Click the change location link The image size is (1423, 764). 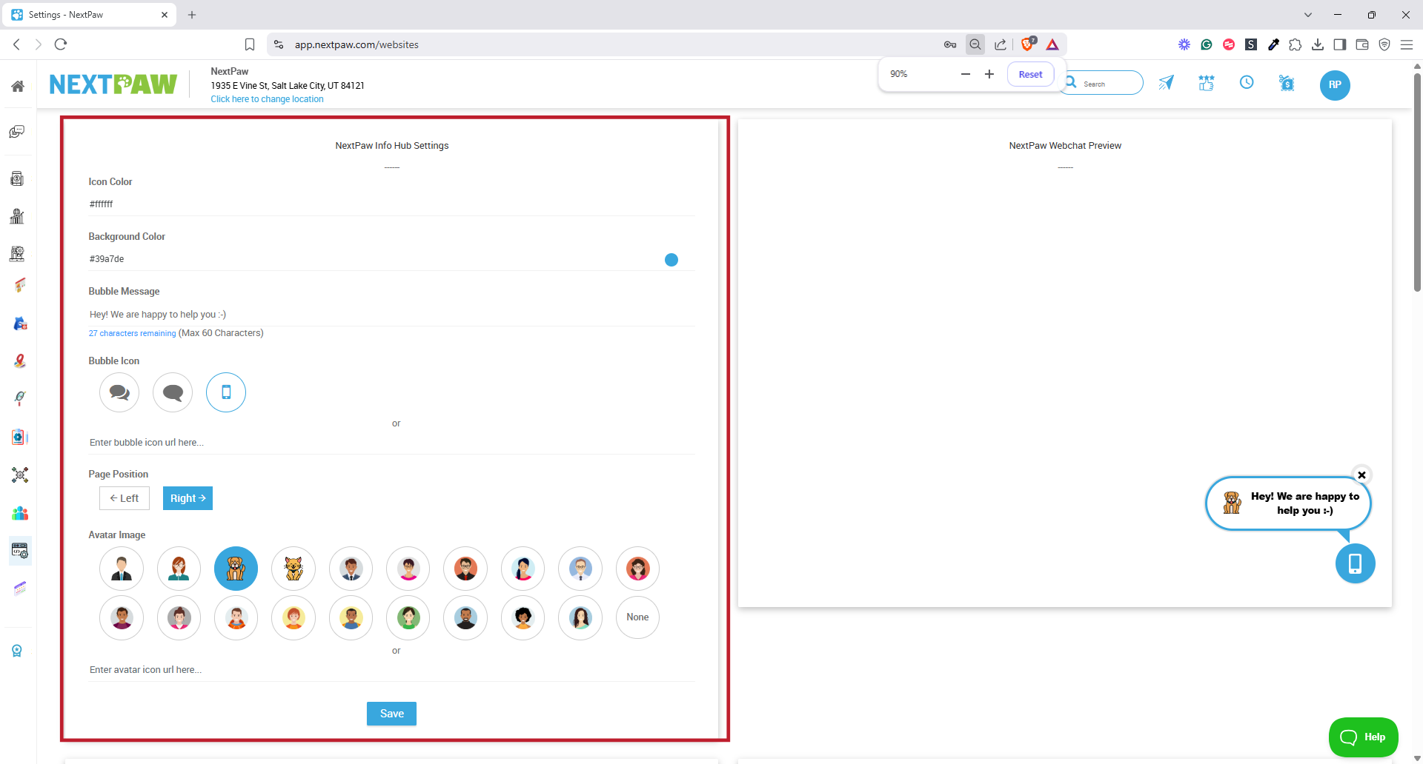click(267, 99)
